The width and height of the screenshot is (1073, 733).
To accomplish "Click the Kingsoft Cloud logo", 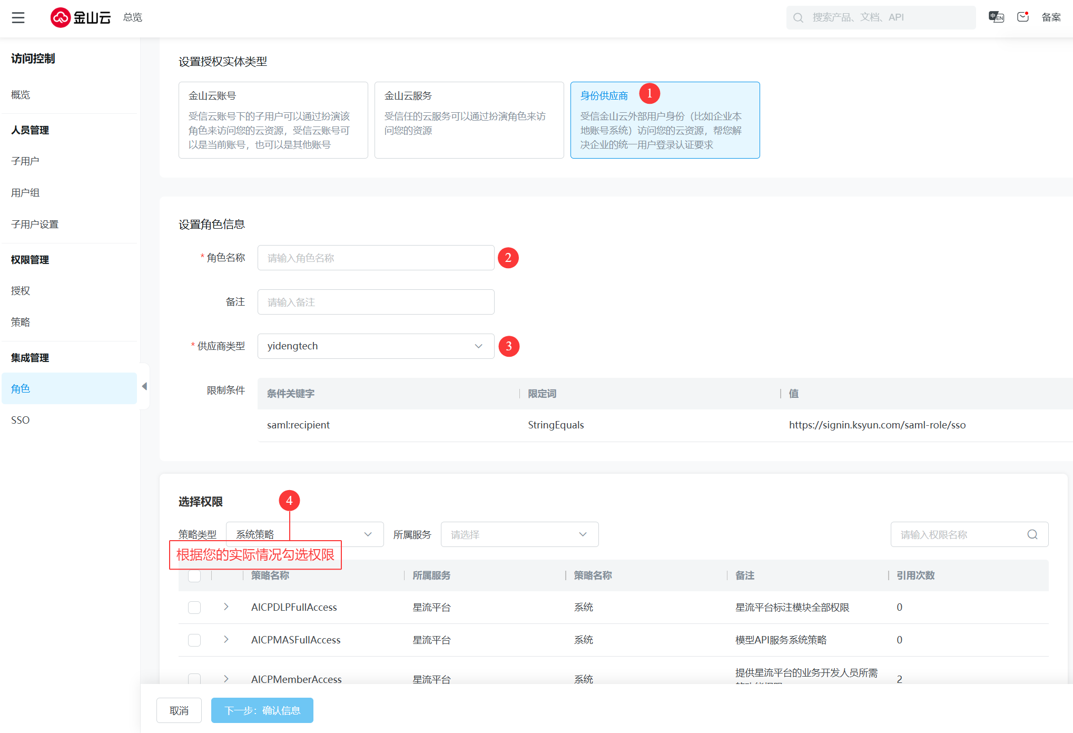I will 81,17.
